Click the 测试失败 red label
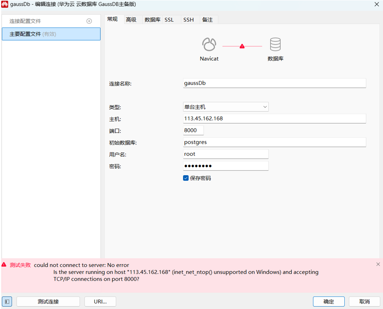Screen dimensions: 383x309 pos(20,265)
